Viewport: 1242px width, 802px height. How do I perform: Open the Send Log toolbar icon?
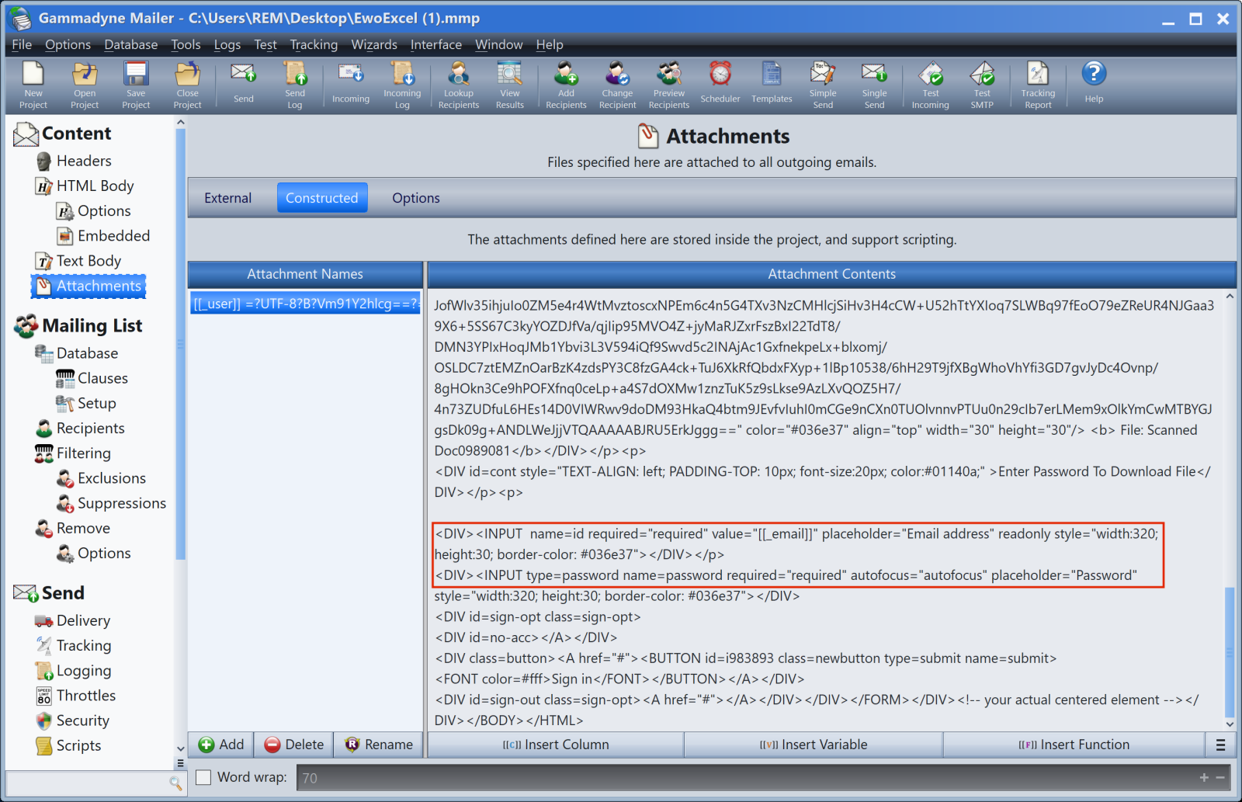(x=295, y=74)
